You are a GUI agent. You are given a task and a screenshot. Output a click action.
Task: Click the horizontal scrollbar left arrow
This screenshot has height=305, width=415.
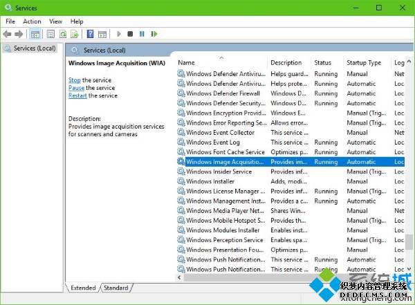pos(180,277)
